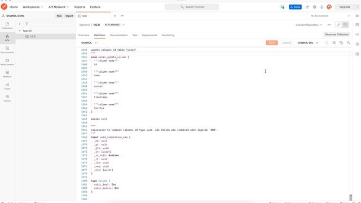Click the GraphQL Demo workspace name

[15, 16]
